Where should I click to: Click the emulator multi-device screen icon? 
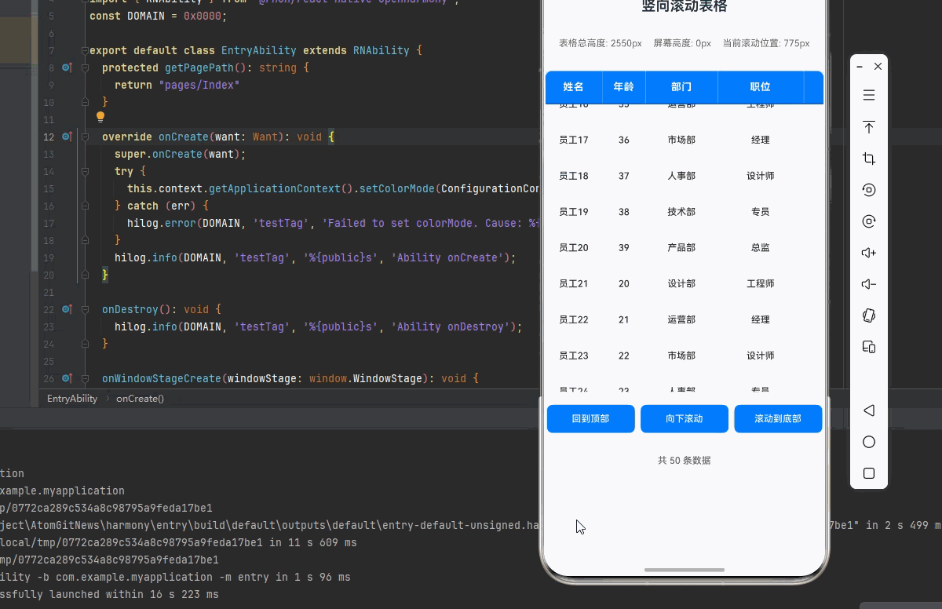tap(869, 347)
